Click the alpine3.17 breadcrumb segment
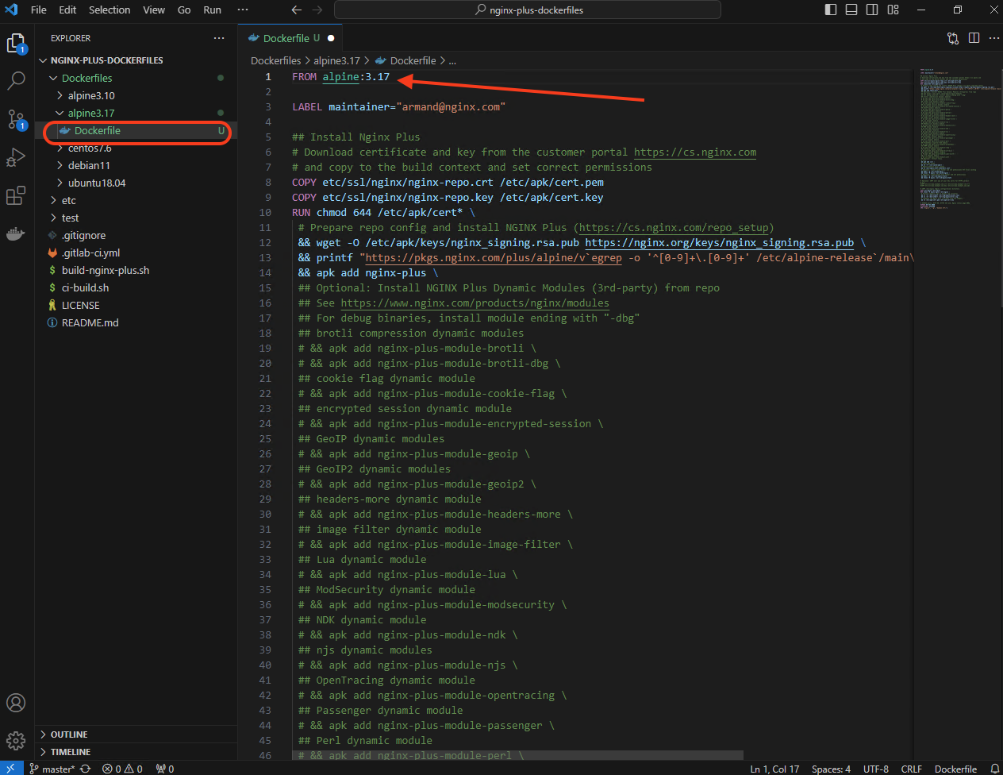The width and height of the screenshot is (1003, 775). [x=336, y=60]
